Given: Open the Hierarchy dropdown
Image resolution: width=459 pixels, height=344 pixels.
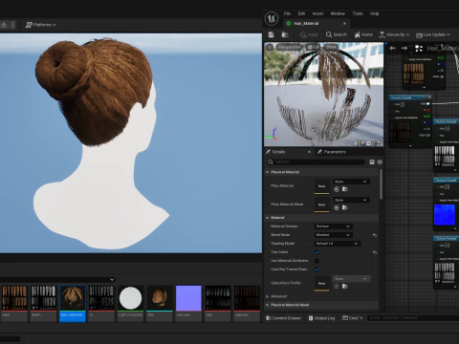Looking at the screenshot, I should tap(394, 34).
